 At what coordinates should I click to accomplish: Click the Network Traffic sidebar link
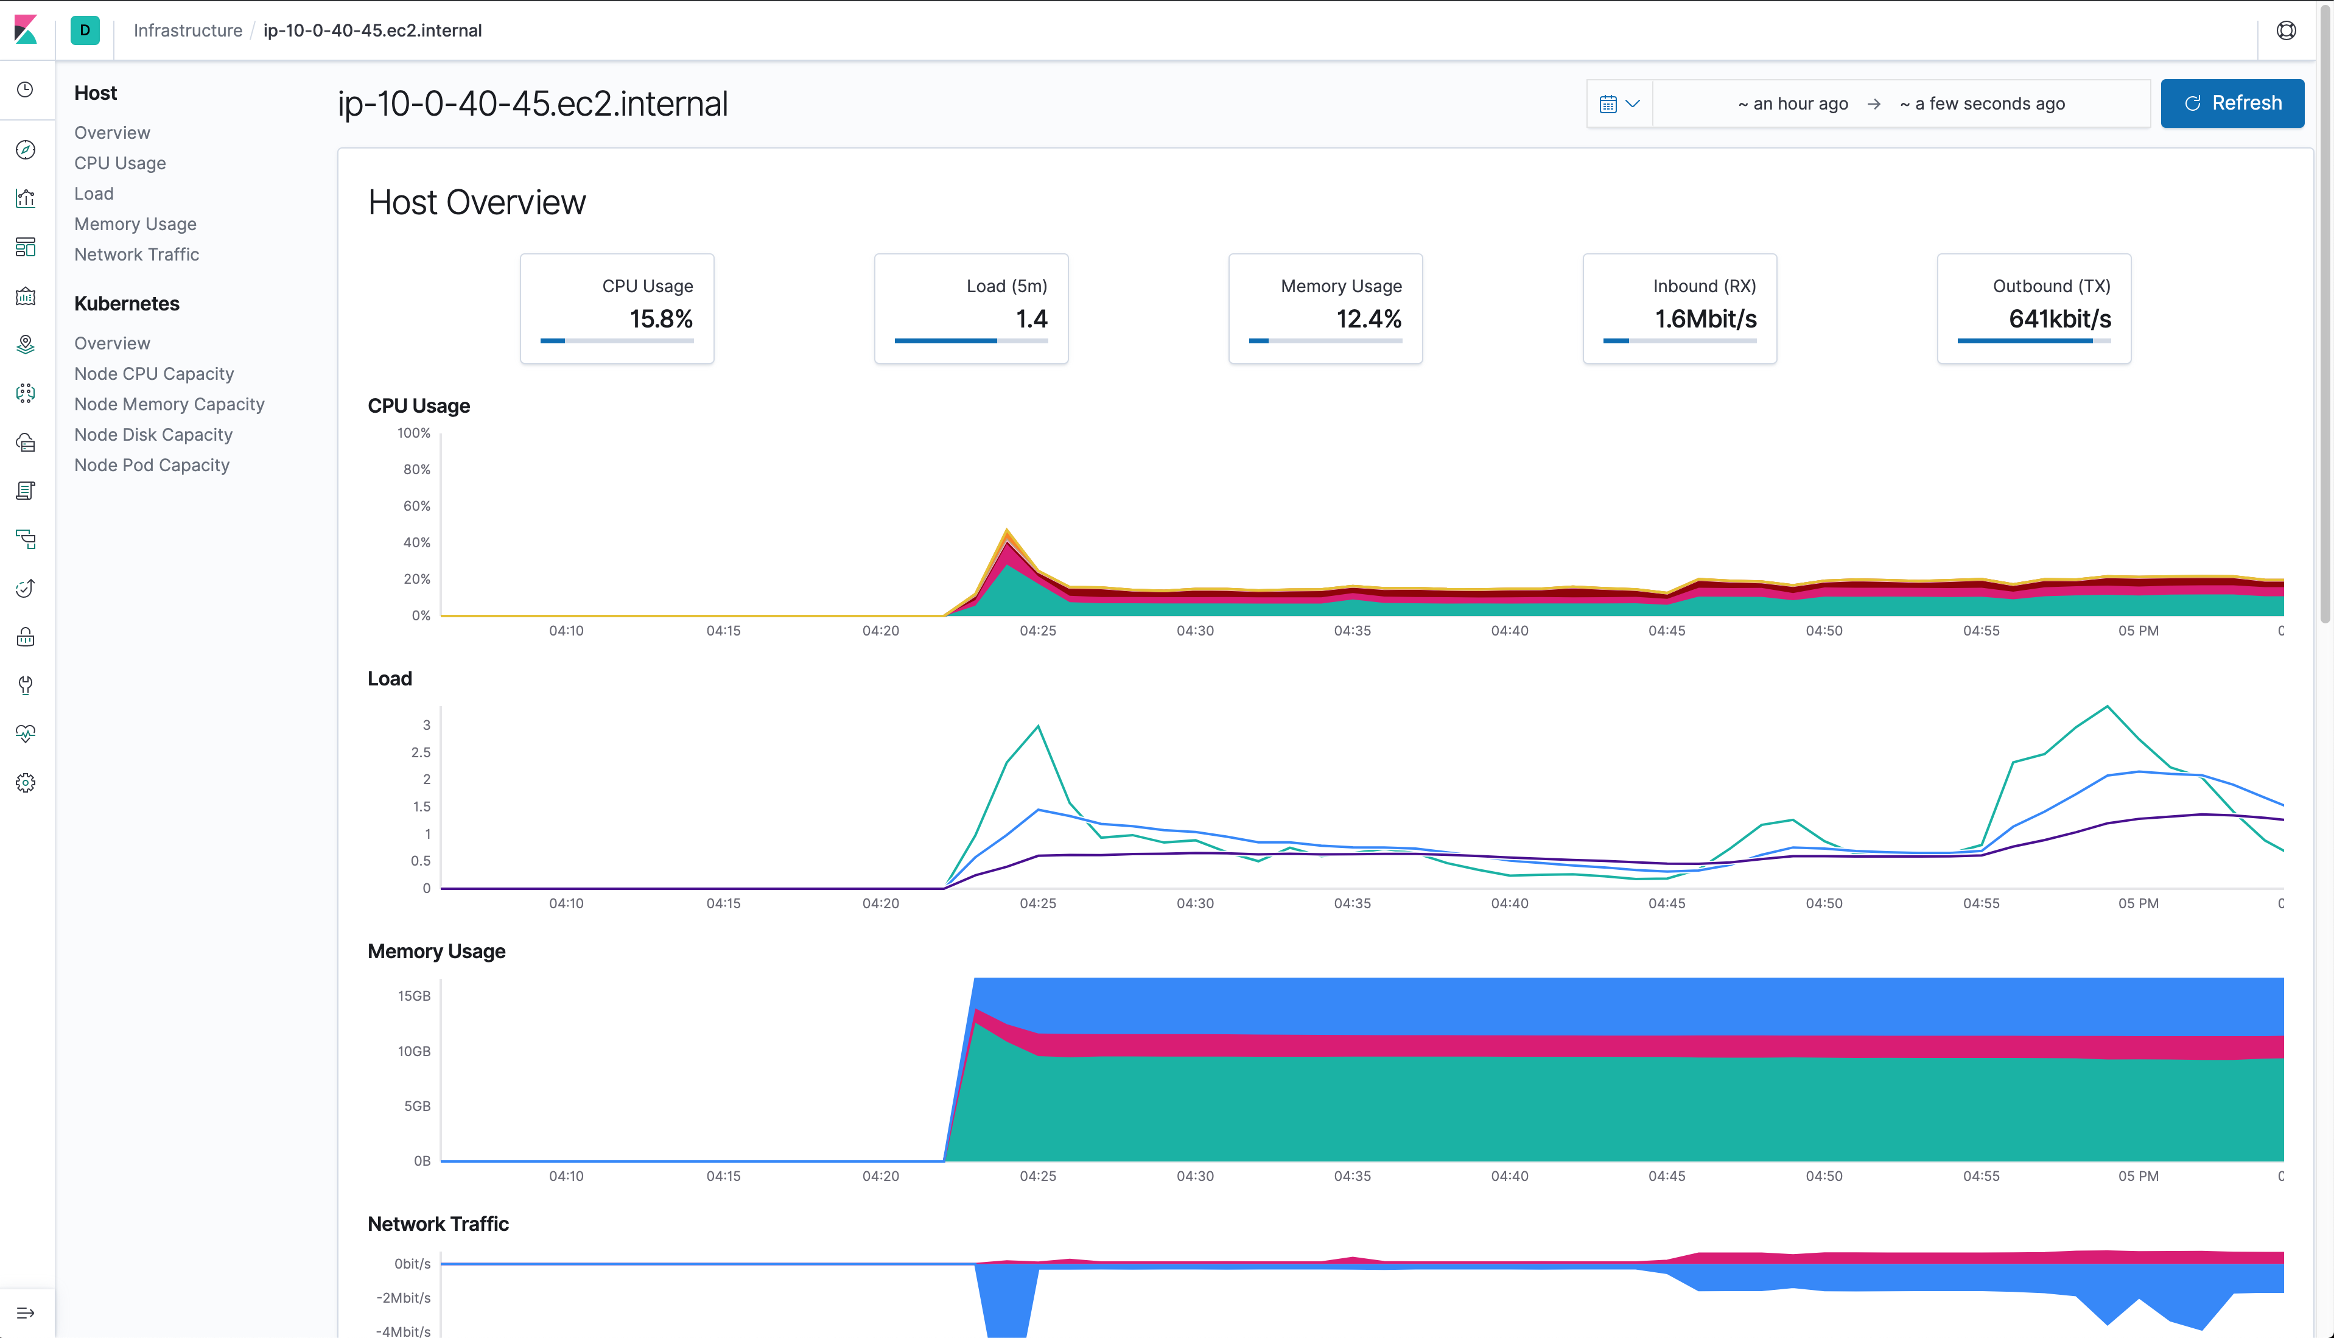pos(136,254)
